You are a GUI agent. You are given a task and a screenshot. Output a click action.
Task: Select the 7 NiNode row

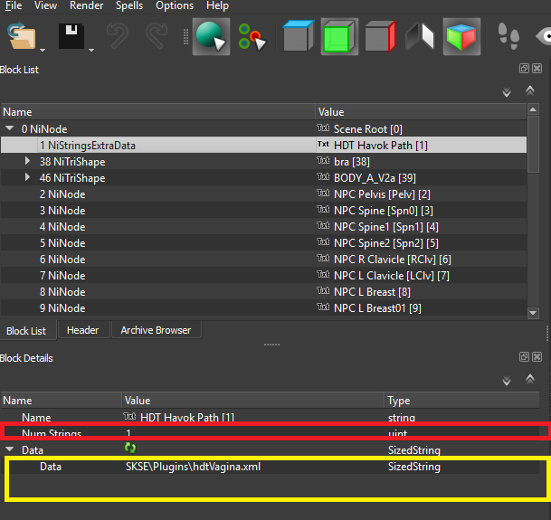click(x=263, y=276)
